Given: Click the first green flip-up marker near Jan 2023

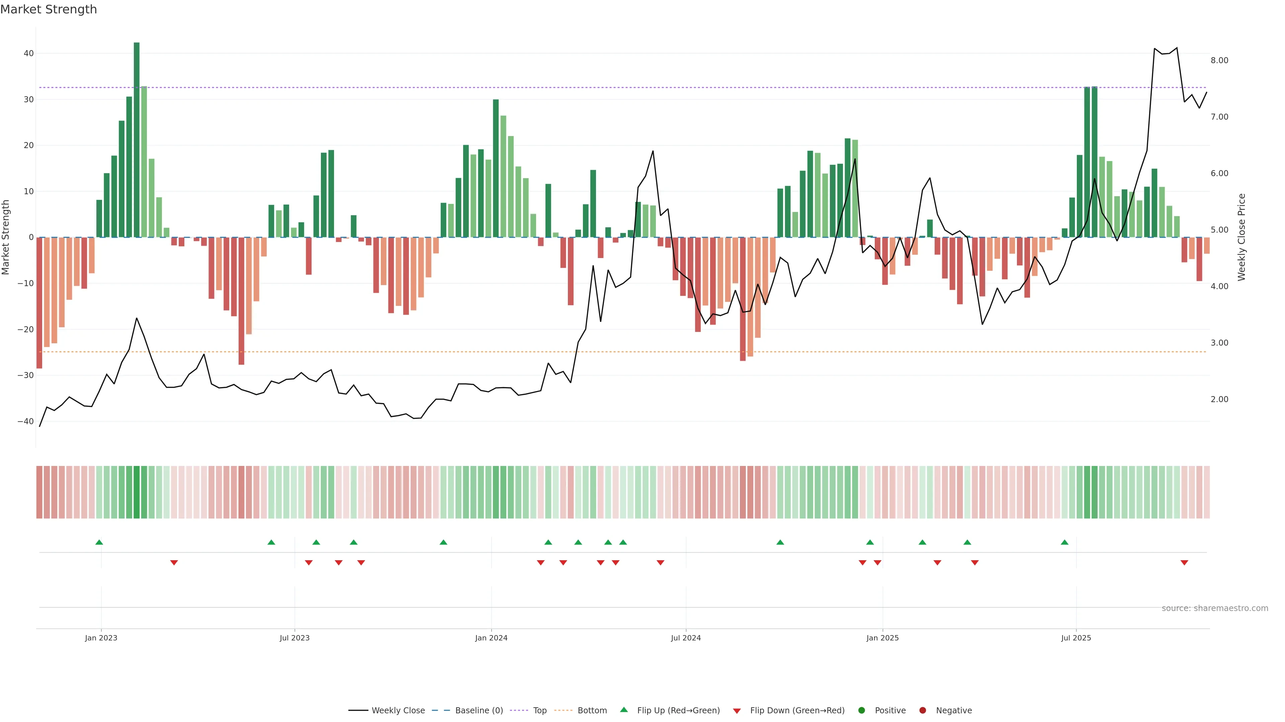Looking at the screenshot, I should click(99, 542).
